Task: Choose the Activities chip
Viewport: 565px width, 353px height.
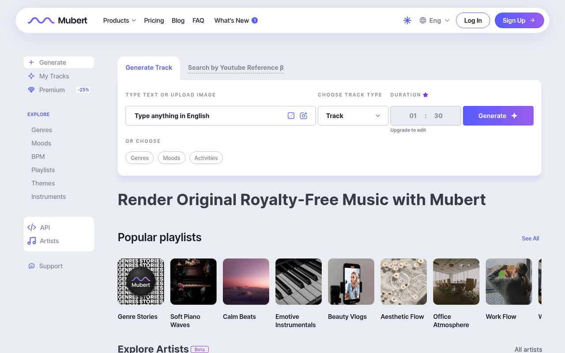Action: pyautogui.click(x=206, y=158)
